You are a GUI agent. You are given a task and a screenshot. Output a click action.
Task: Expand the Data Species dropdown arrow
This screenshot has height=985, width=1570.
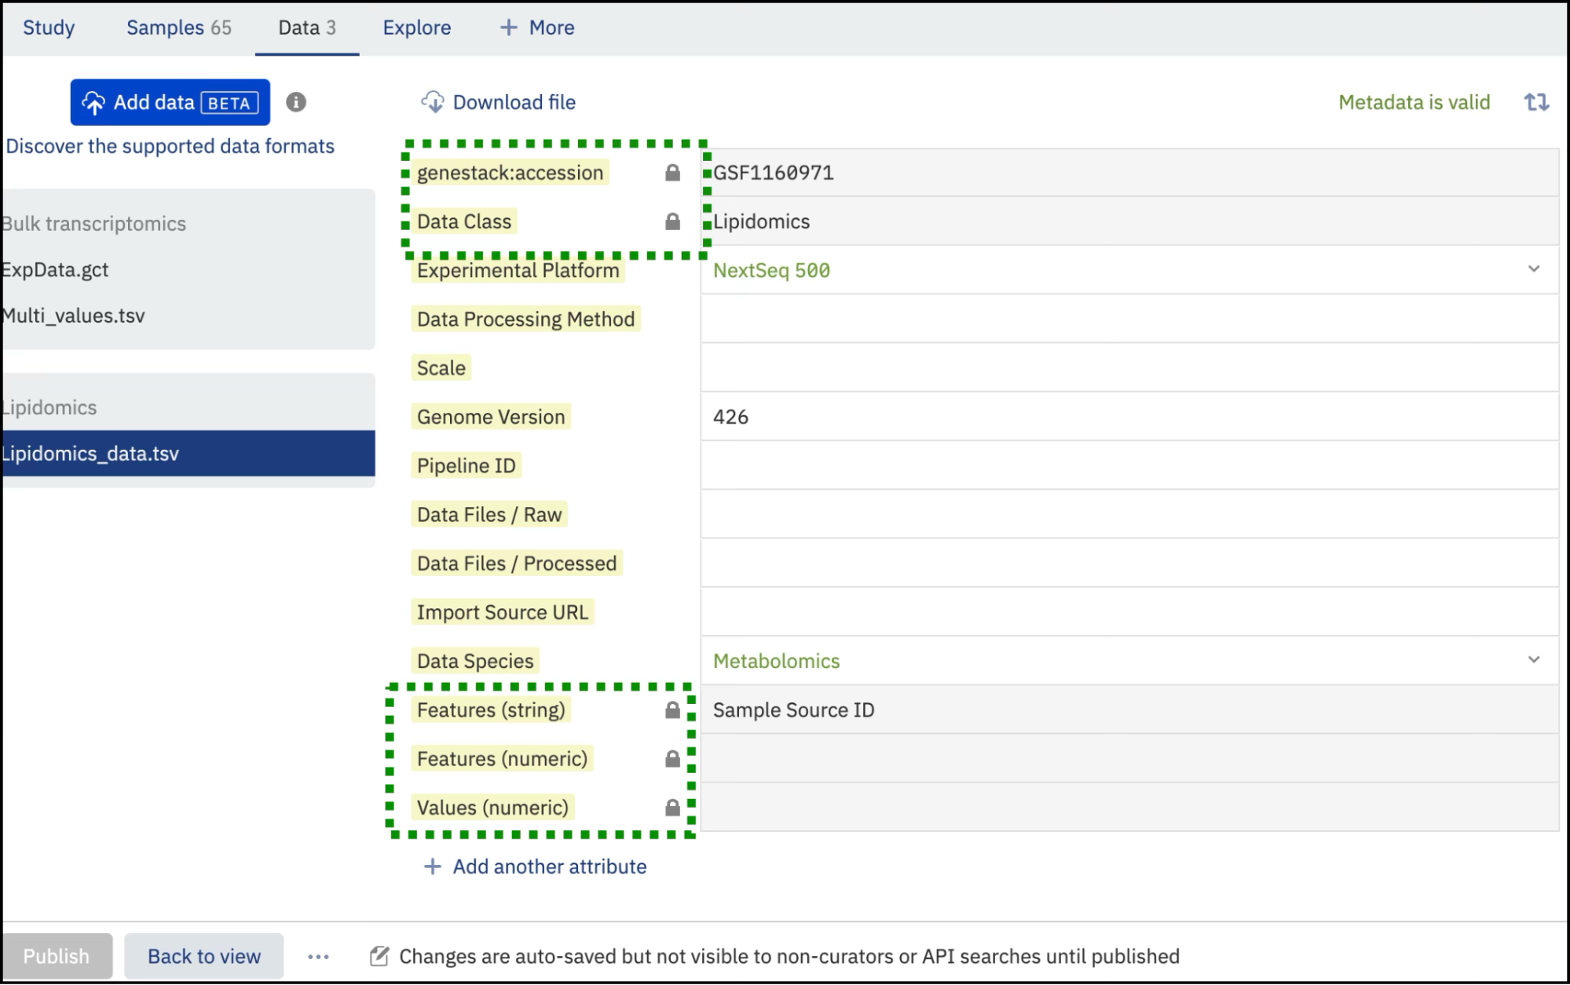click(x=1533, y=660)
